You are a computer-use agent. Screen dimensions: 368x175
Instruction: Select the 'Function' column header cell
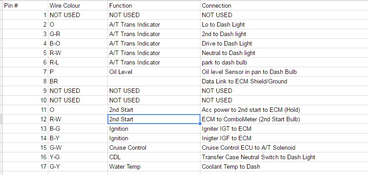[154, 5]
